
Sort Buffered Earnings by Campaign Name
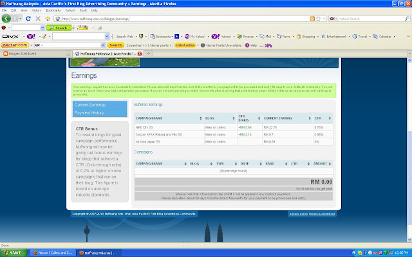pyautogui.click(x=168, y=118)
